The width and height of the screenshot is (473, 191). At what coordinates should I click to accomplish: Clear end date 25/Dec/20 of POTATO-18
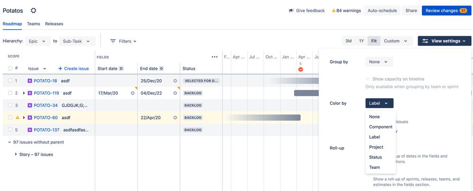[x=175, y=81]
